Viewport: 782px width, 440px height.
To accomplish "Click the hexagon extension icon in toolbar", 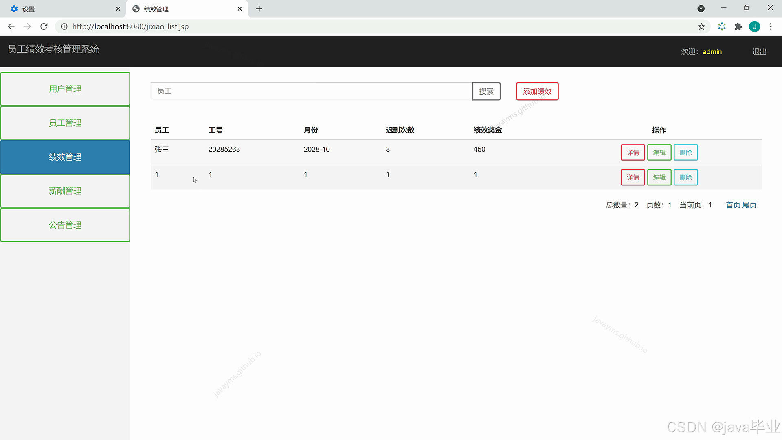I will [x=722, y=26].
